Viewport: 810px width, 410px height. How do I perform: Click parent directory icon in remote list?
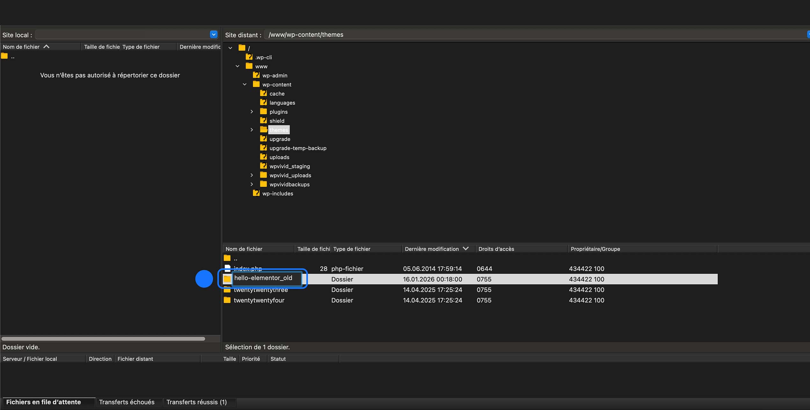pyautogui.click(x=227, y=258)
